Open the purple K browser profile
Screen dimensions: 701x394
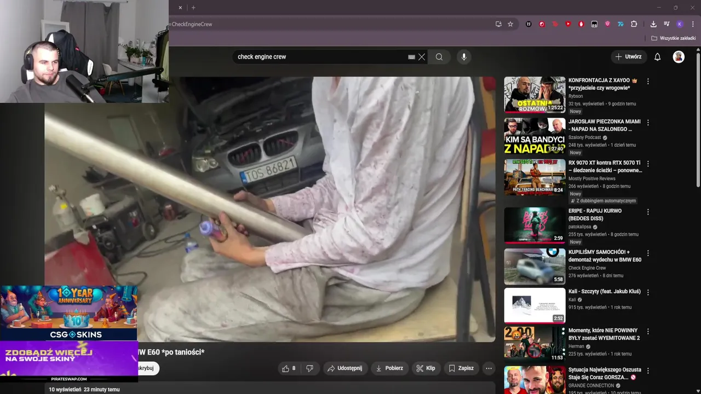(680, 24)
